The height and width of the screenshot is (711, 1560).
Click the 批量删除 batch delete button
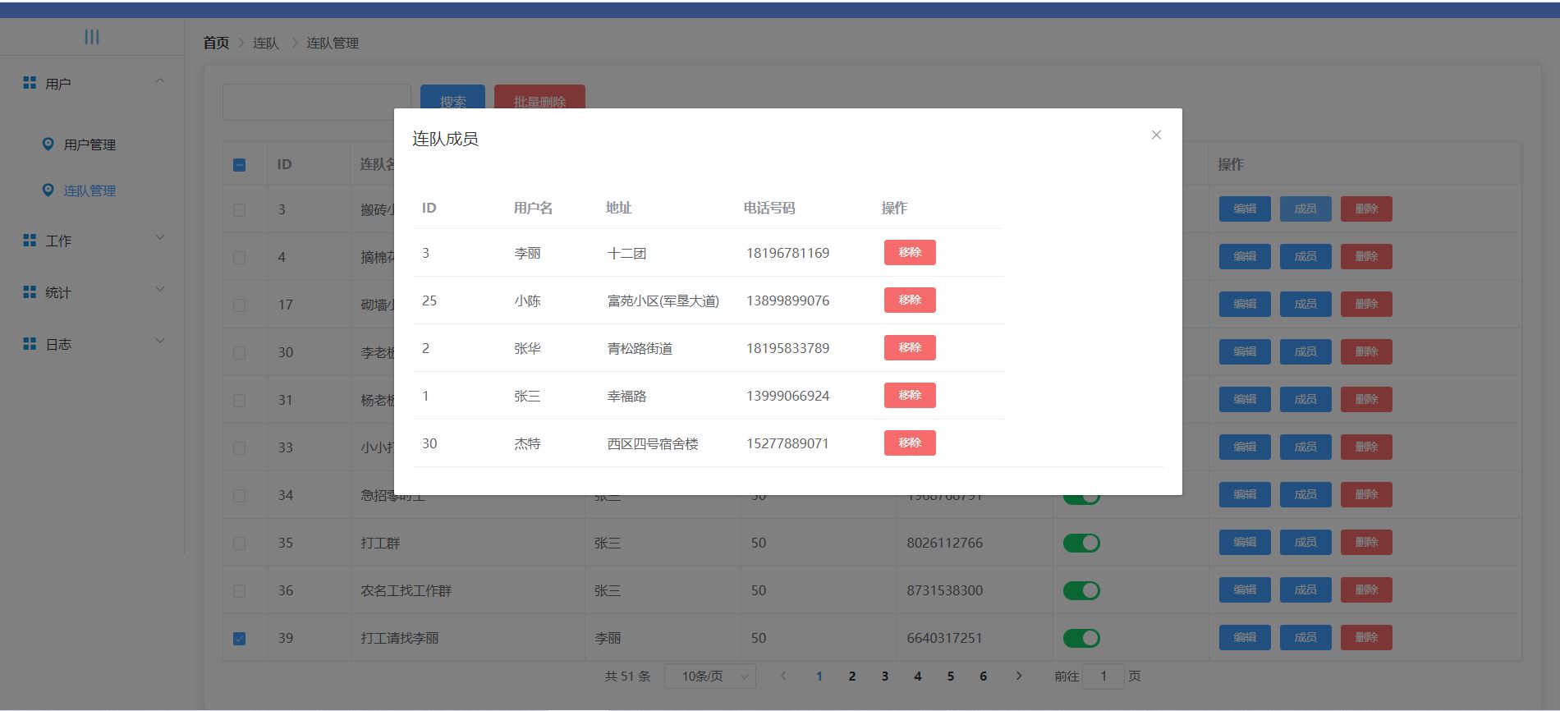pyautogui.click(x=539, y=97)
